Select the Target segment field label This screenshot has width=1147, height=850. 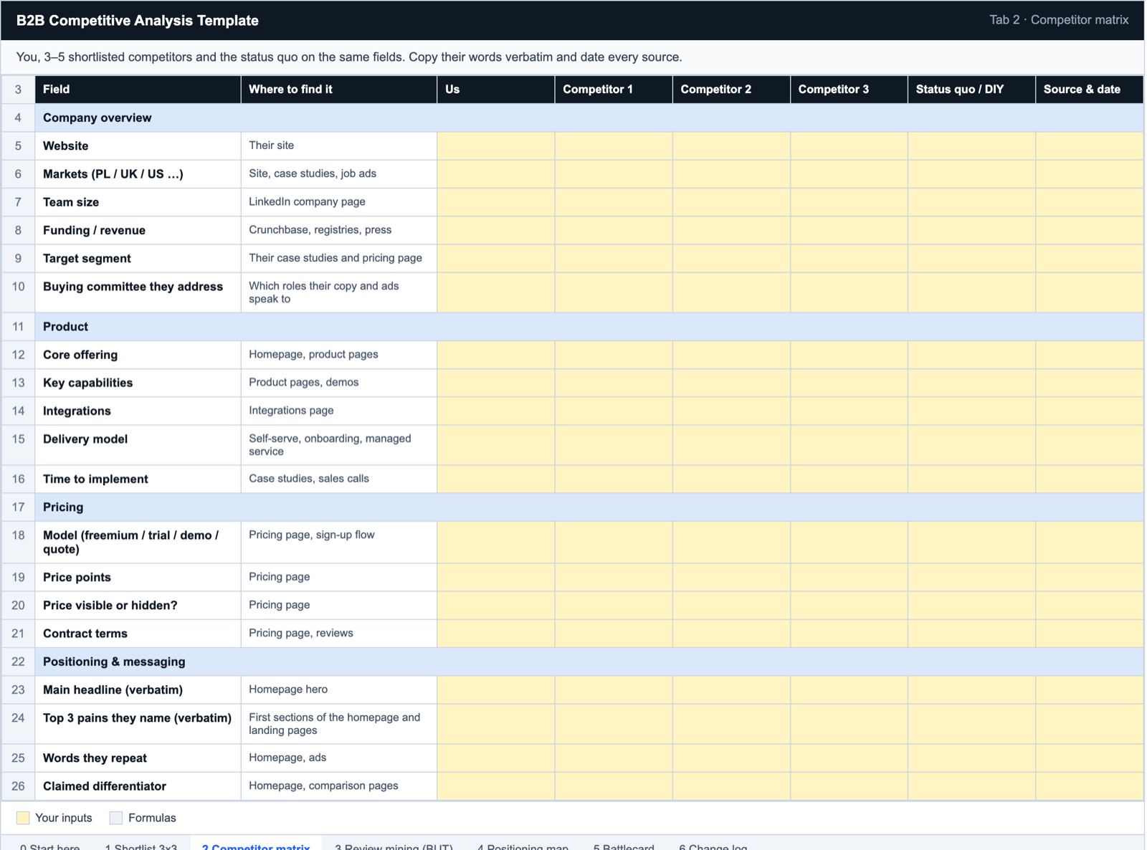coord(87,259)
